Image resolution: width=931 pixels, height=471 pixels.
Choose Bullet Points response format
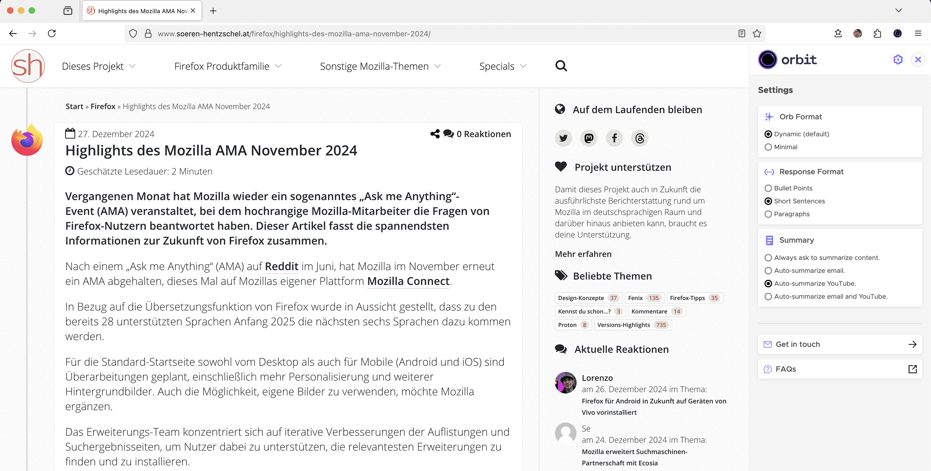point(768,188)
